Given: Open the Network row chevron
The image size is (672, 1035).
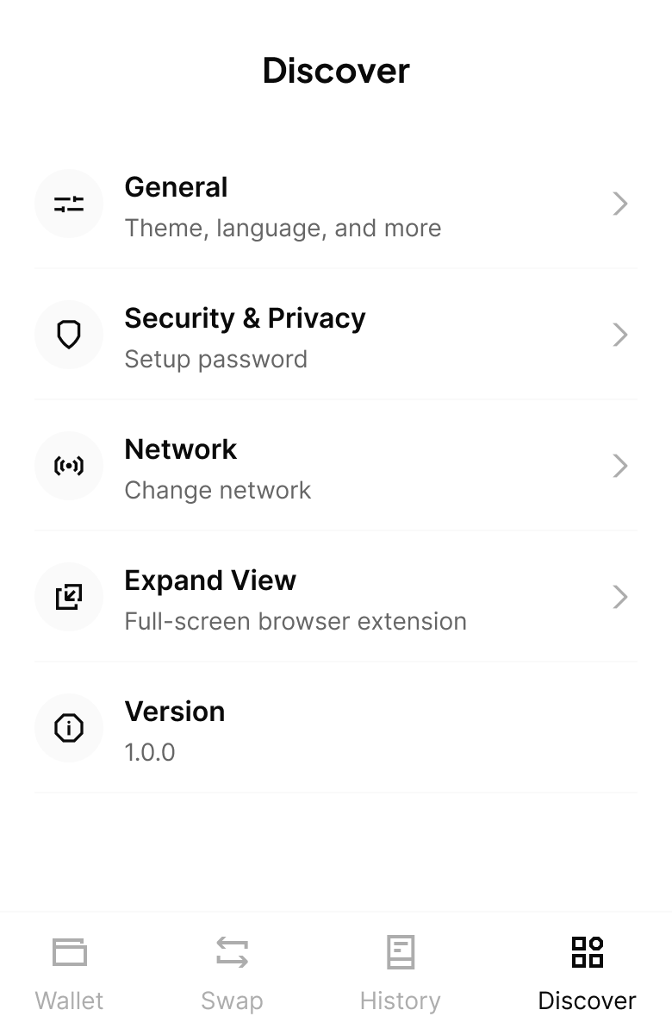Looking at the screenshot, I should (x=620, y=466).
